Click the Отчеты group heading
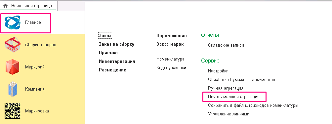The image size is (332, 124). click(x=210, y=35)
